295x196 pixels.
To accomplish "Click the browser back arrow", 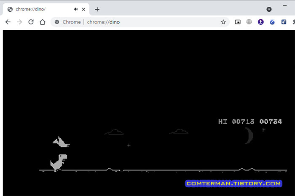I will [8, 22].
